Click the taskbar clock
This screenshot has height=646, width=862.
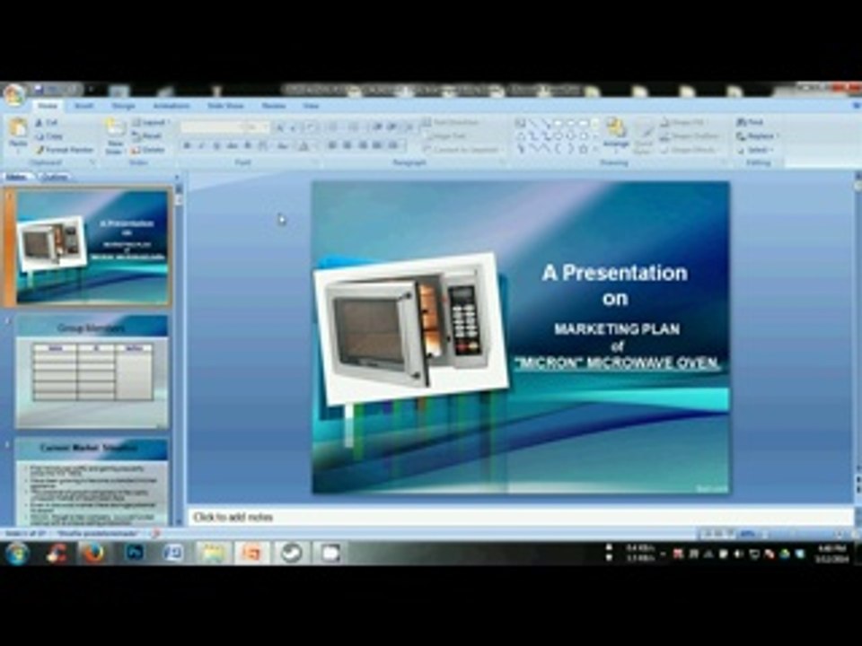pos(831,554)
